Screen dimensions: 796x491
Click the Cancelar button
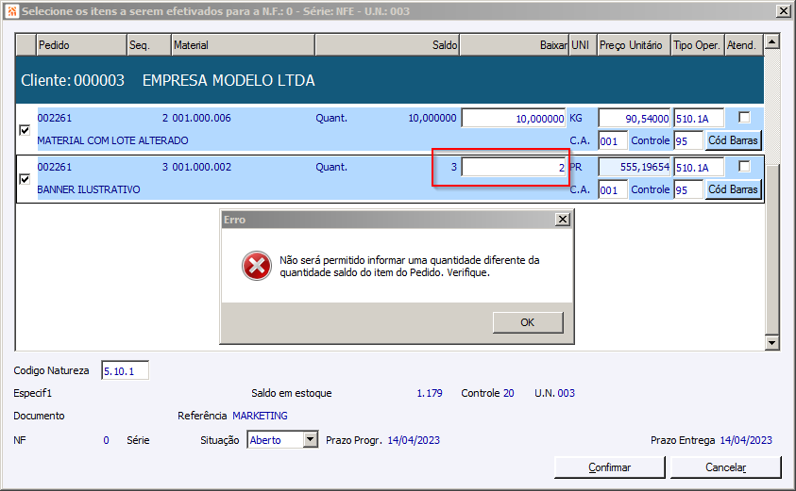[725, 467]
